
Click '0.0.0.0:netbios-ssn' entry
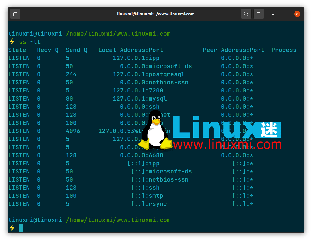[154, 83]
